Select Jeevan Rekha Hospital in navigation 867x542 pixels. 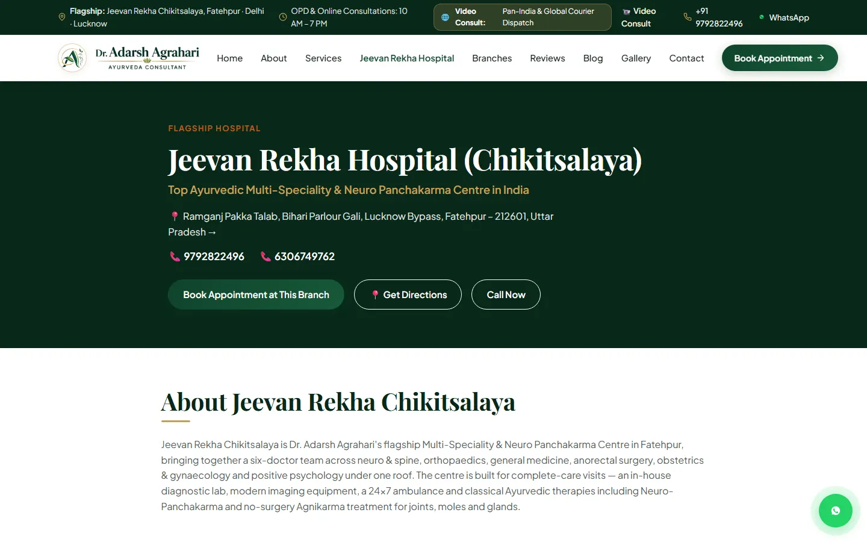[x=407, y=58]
